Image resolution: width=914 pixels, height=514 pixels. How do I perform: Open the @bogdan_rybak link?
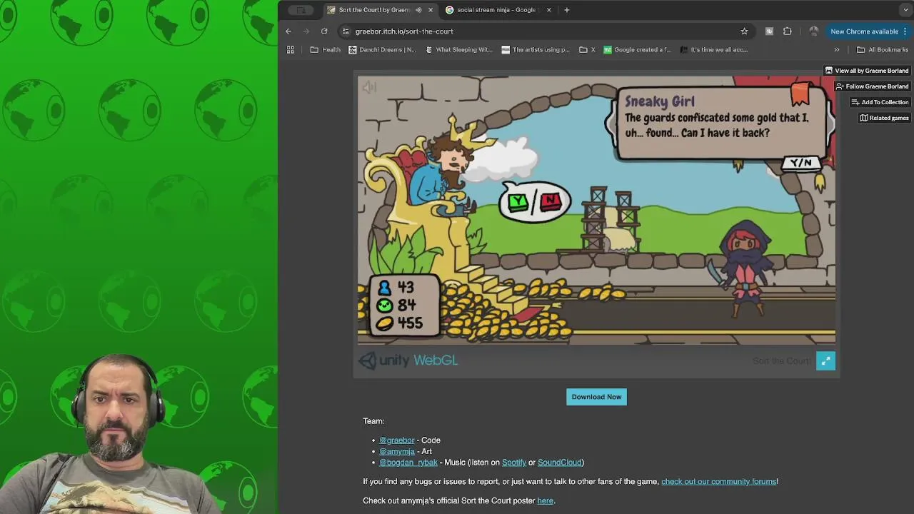point(408,463)
